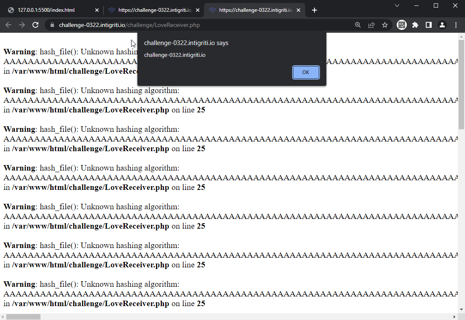465x320 pixels.
Task: View site information via lock icon
Action: click(53, 25)
